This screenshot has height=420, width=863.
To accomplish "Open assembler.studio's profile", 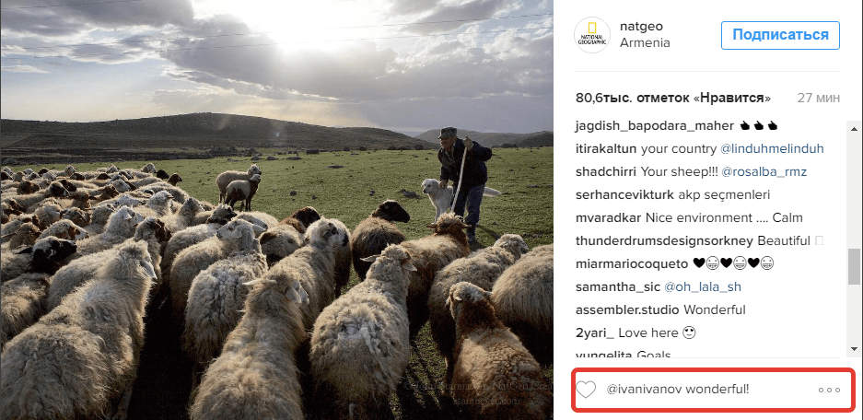I will click(x=626, y=309).
